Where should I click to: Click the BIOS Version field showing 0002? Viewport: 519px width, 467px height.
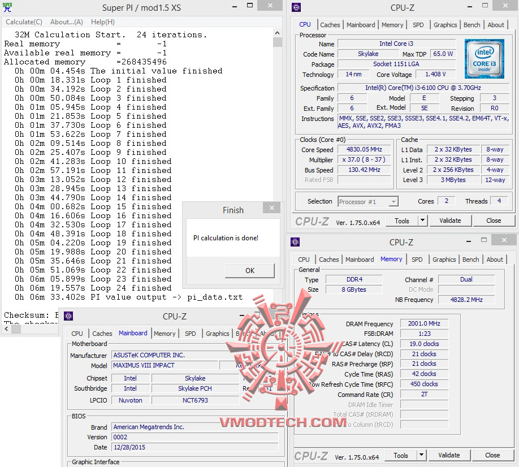click(x=195, y=437)
